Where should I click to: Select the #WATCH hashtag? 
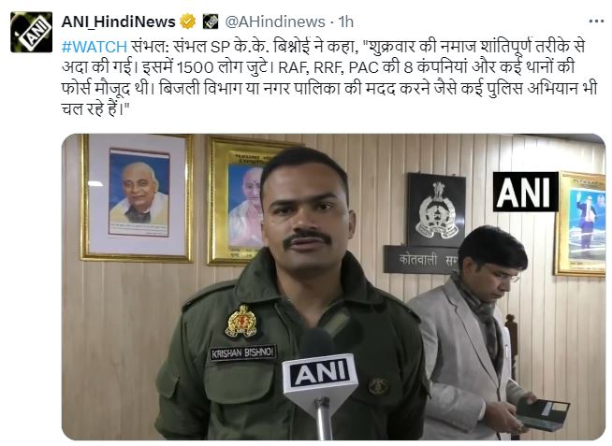tap(95, 47)
